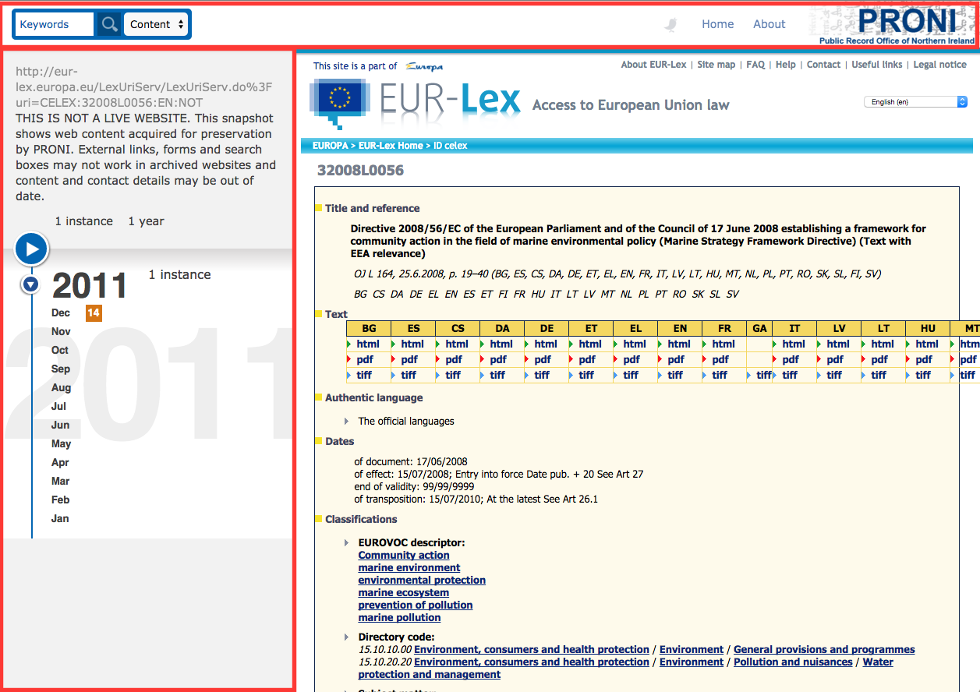The image size is (980, 692).
Task: Open the marine pollution descriptor
Action: (399, 617)
